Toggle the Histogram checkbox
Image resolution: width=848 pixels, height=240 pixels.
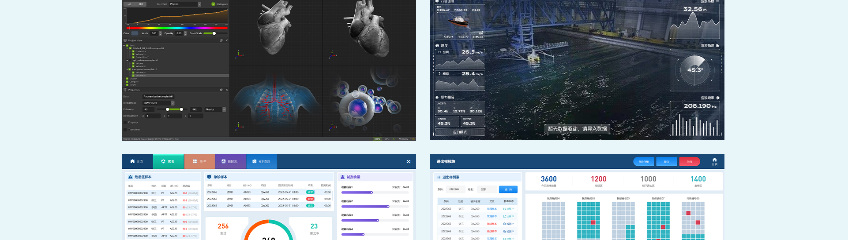point(213,4)
